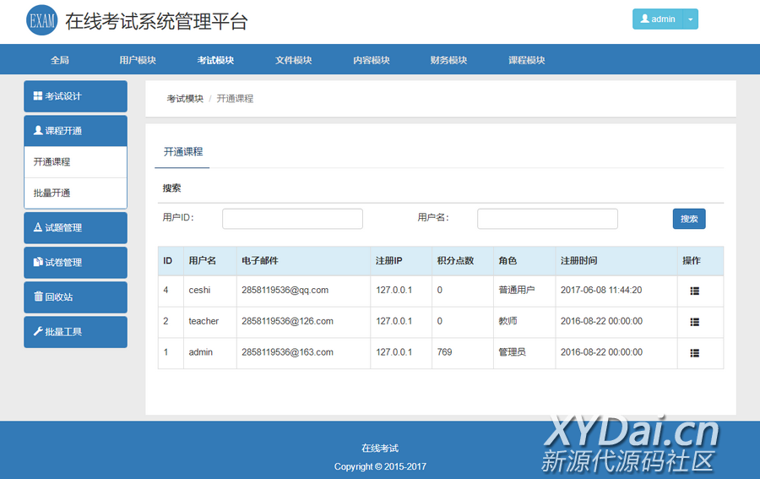The height and width of the screenshot is (479, 760).
Task: Open the action list icon for admin row
Action: click(694, 353)
